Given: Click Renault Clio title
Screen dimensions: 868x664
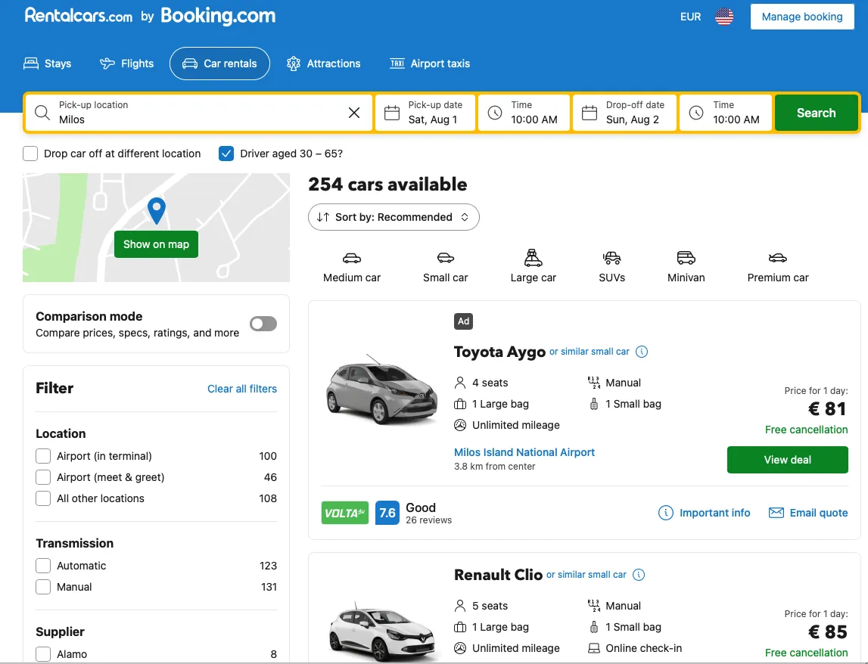Looking at the screenshot, I should [x=498, y=575].
